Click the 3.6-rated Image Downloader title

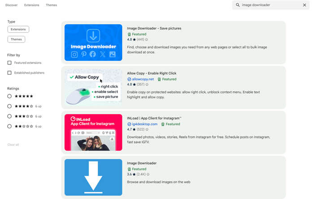point(142,163)
